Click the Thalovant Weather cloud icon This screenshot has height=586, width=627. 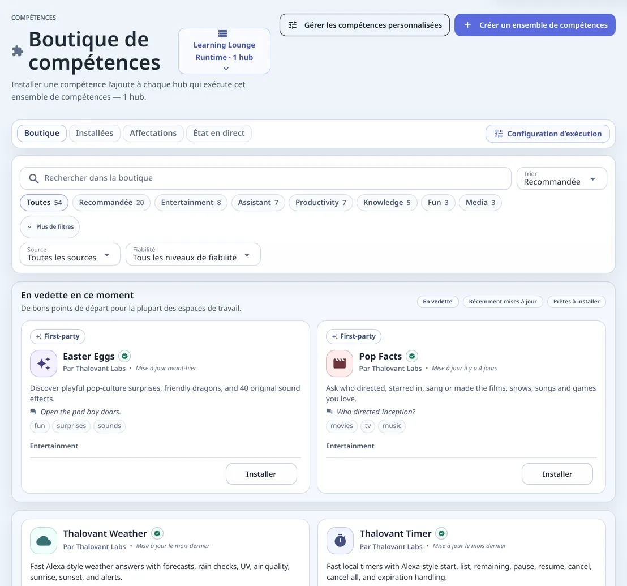(x=44, y=541)
